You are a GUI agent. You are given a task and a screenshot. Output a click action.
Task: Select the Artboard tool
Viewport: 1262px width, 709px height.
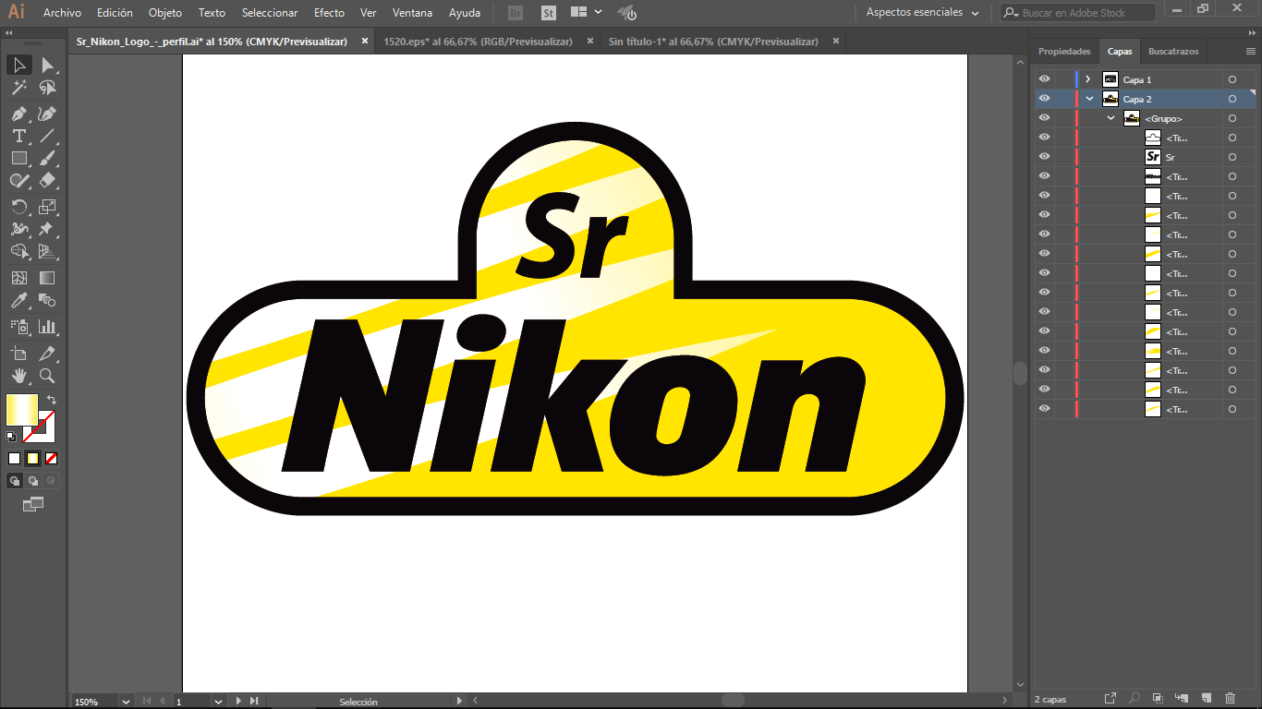click(x=19, y=354)
